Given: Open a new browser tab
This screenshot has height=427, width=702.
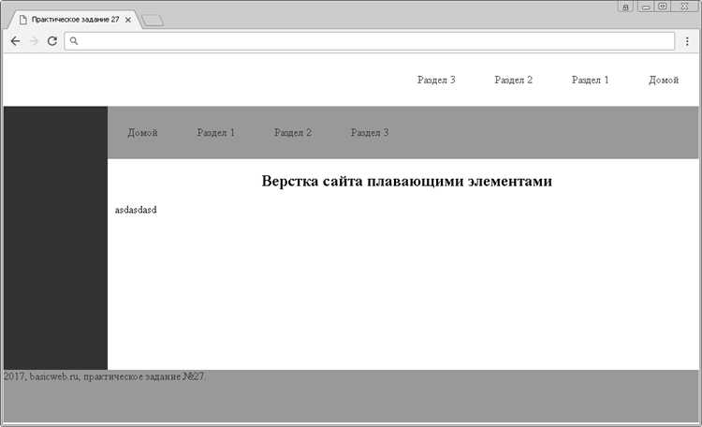Looking at the screenshot, I should point(153,20).
